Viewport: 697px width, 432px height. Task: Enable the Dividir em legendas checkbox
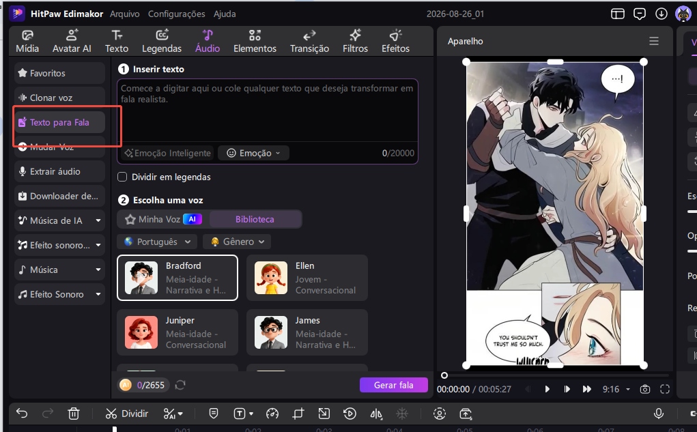pos(122,177)
